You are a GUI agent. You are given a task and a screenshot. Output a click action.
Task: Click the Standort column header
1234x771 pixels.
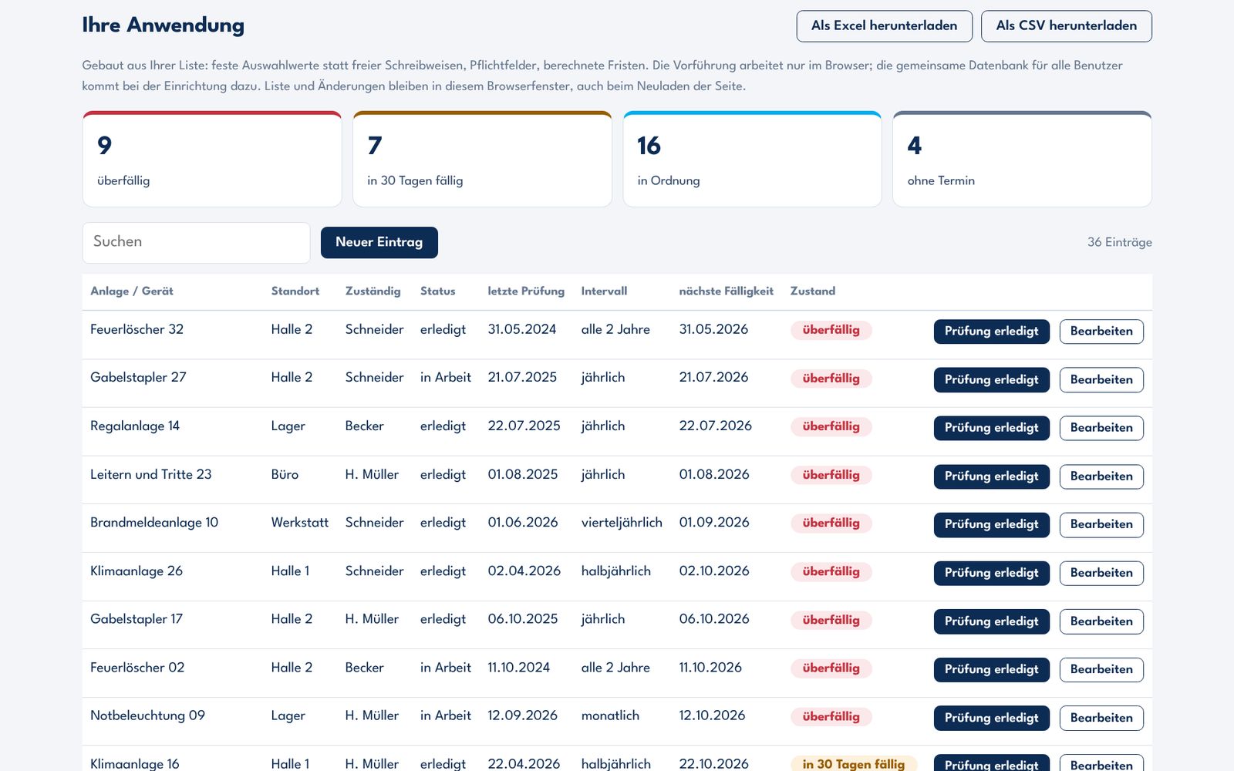coord(295,291)
